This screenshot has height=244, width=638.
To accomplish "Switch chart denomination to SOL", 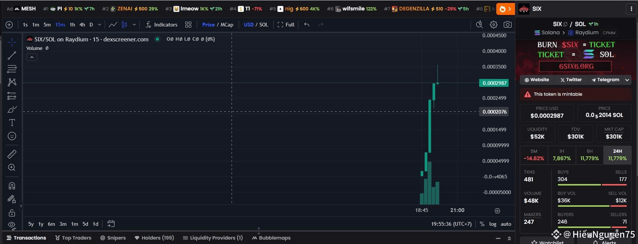I will pos(264,25).
